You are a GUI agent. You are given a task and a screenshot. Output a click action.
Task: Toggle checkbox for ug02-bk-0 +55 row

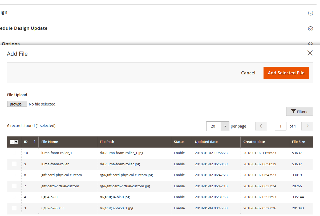coord(14,208)
